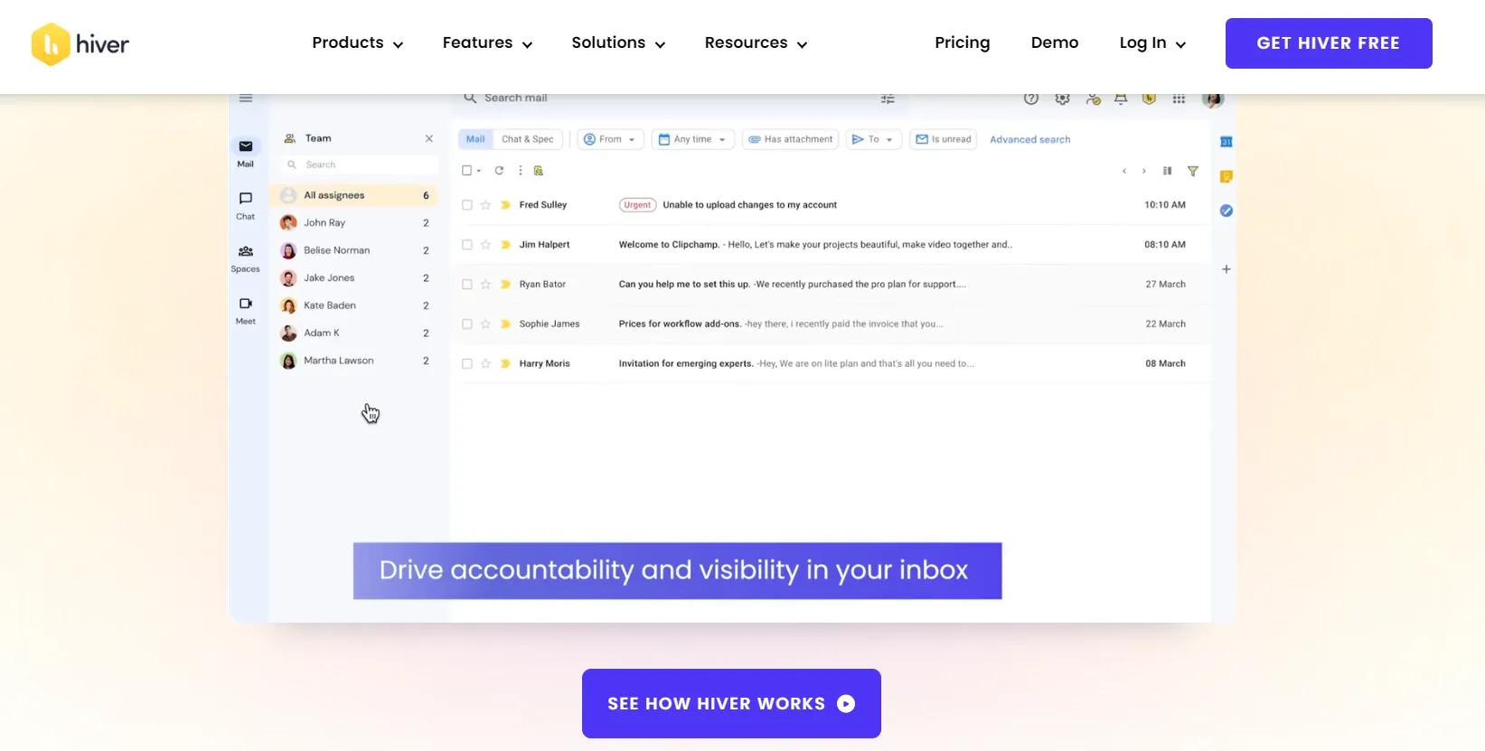Open the Mail section in the left rail

tap(246, 153)
